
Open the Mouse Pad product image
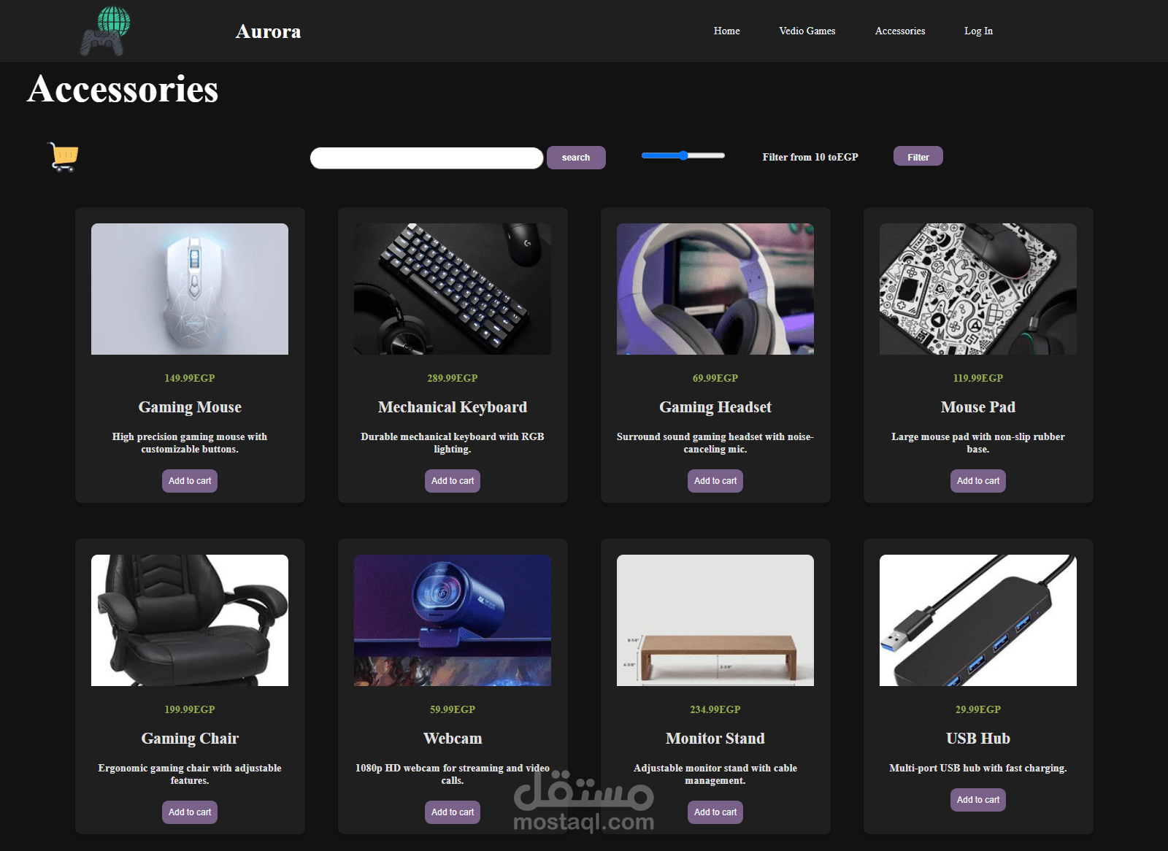[x=978, y=289]
